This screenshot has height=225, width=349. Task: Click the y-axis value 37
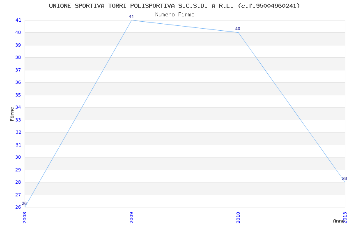pos(18,70)
